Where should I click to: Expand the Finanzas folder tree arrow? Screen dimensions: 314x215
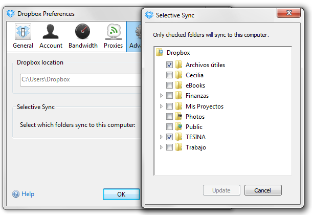(161, 96)
